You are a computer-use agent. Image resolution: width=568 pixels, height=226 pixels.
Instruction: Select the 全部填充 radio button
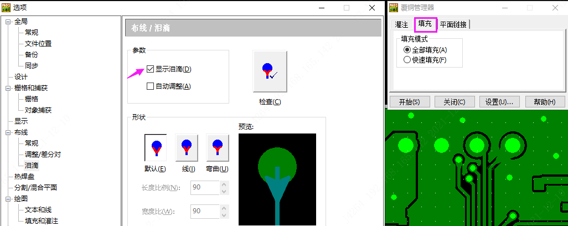407,50
